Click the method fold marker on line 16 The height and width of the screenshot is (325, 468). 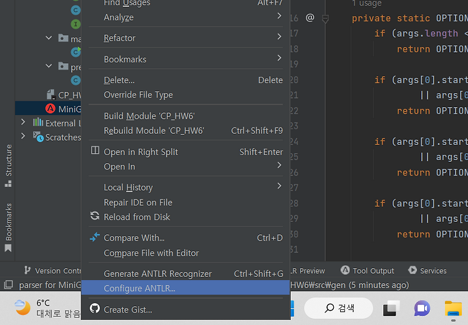[x=325, y=19]
